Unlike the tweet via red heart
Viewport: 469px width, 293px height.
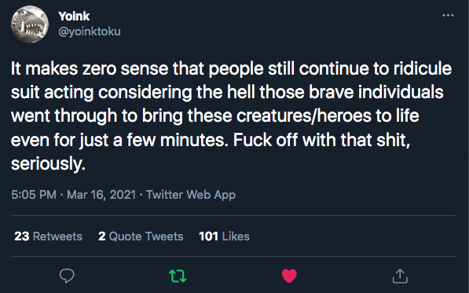click(x=289, y=276)
